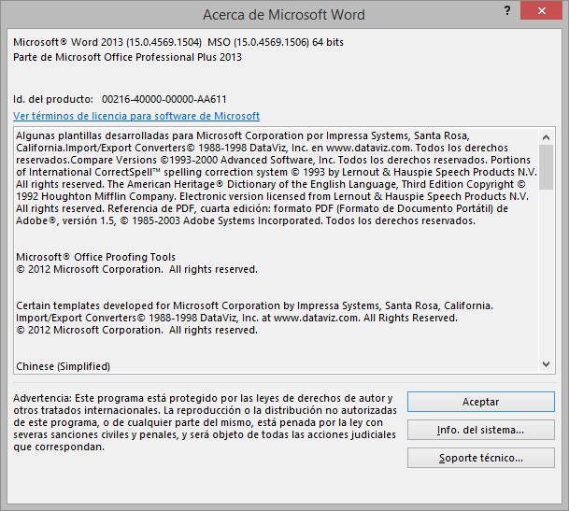569x511 pixels.
Task: Click the 'Algunas plantillas desarrolladas' first line
Action: coord(243,135)
